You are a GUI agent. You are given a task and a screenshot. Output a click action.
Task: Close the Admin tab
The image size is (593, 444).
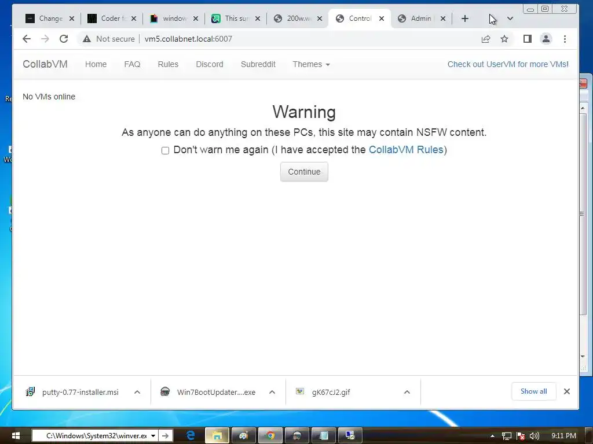pos(443,18)
